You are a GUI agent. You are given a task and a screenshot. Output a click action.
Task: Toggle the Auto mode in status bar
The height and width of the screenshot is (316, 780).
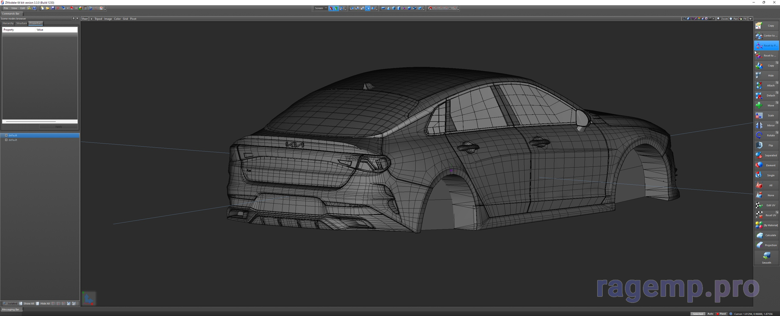click(x=710, y=314)
